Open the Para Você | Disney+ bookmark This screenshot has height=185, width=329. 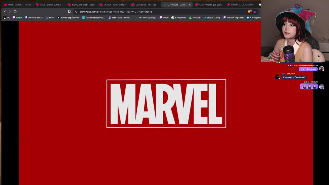point(145,18)
